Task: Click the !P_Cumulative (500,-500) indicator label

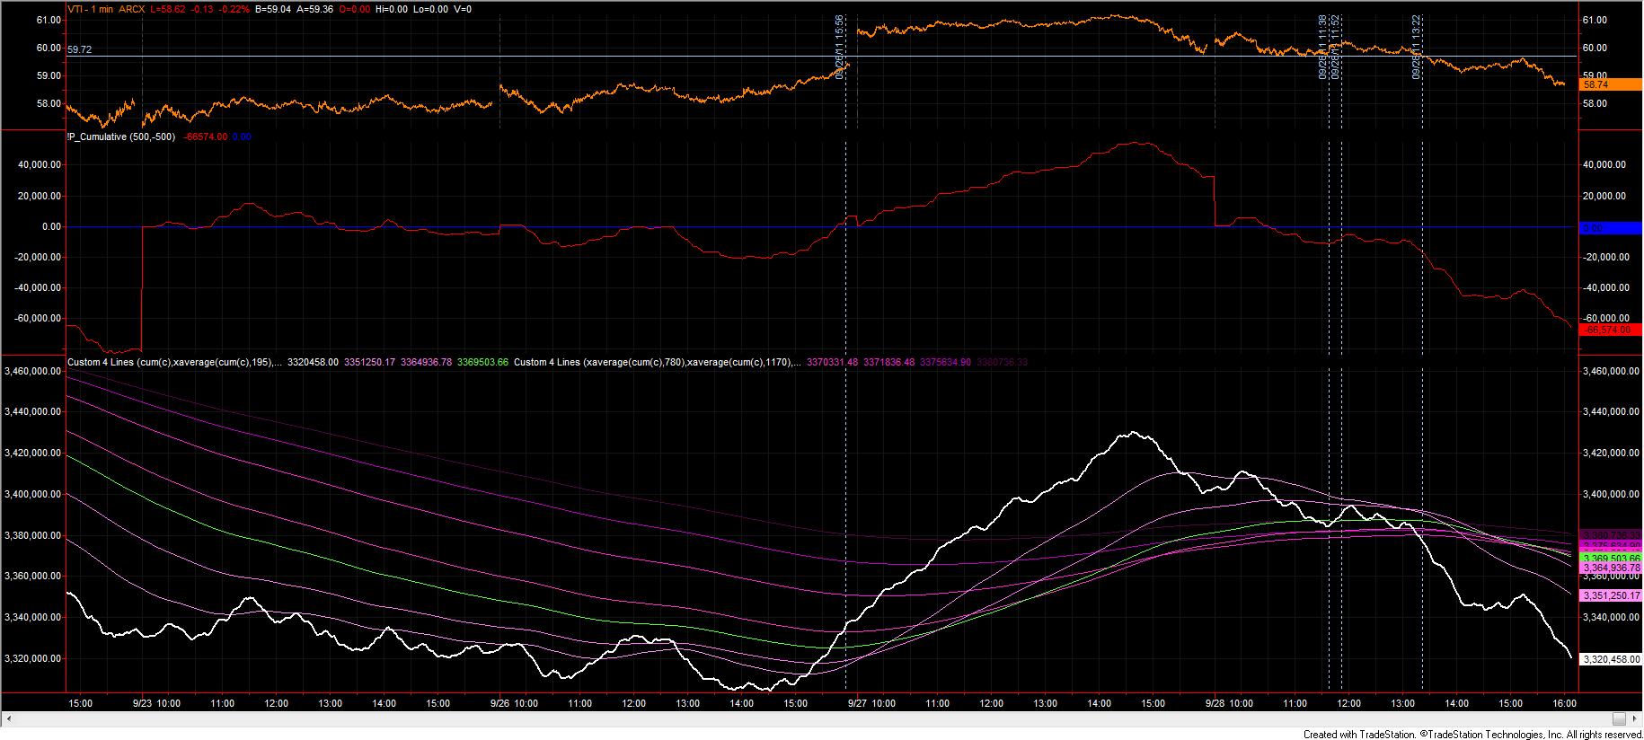Action: point(121,137)
